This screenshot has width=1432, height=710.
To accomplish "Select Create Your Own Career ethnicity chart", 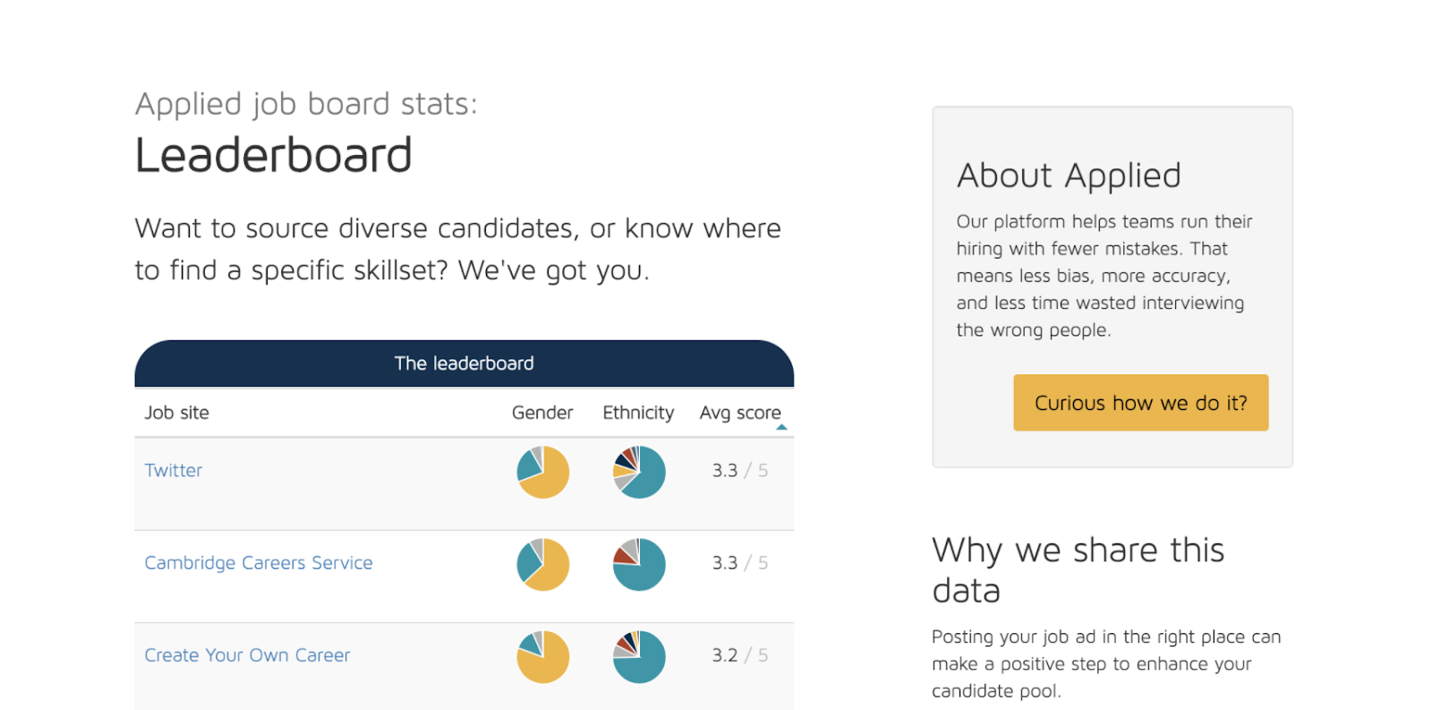I will (639, 656).
